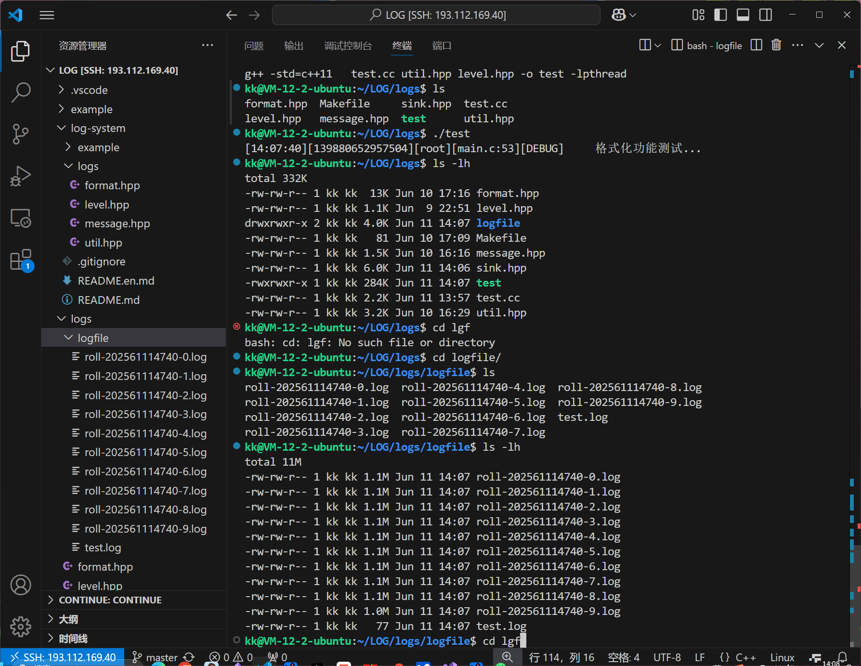Image resolution: width=861 pixels, height=666 pixels.
Task: Open roll-202561114740-5.log
Action: click(x=134, y=452)
